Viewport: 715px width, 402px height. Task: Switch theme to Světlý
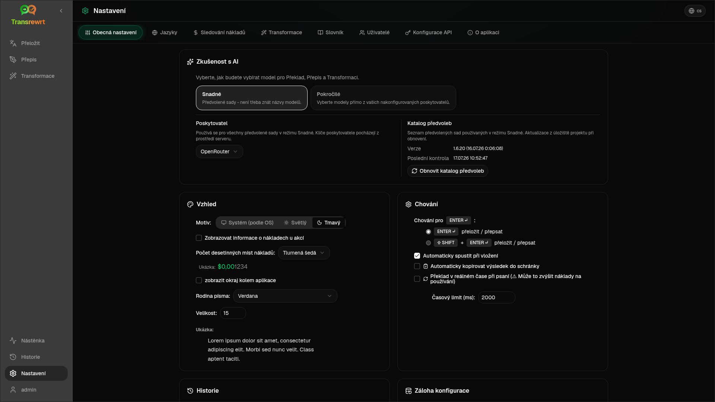click(295, 223)
